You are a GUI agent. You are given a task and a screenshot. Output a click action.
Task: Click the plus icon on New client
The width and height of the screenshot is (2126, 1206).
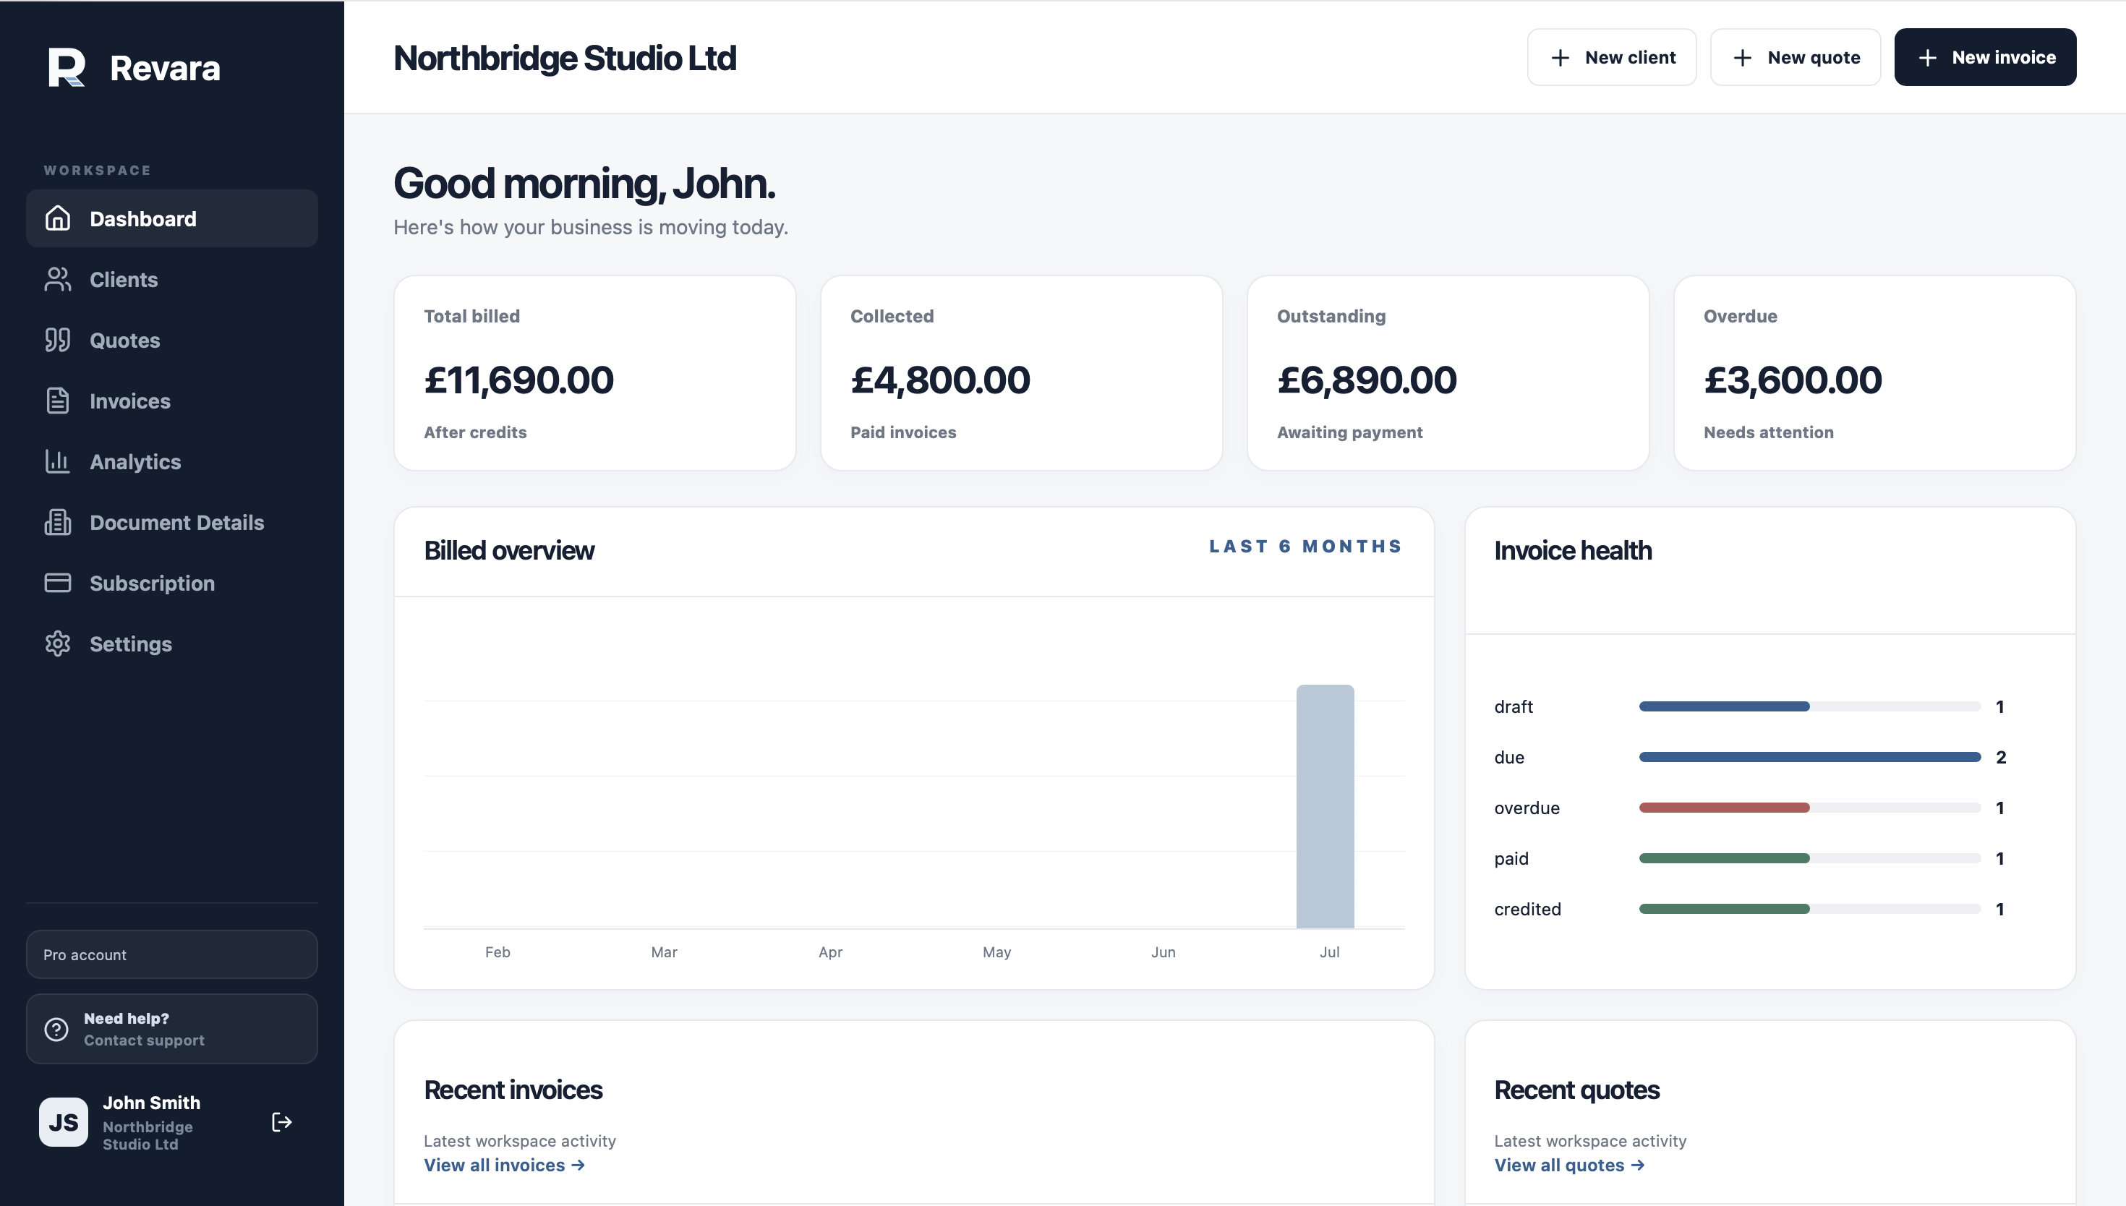coord(1560,57)
